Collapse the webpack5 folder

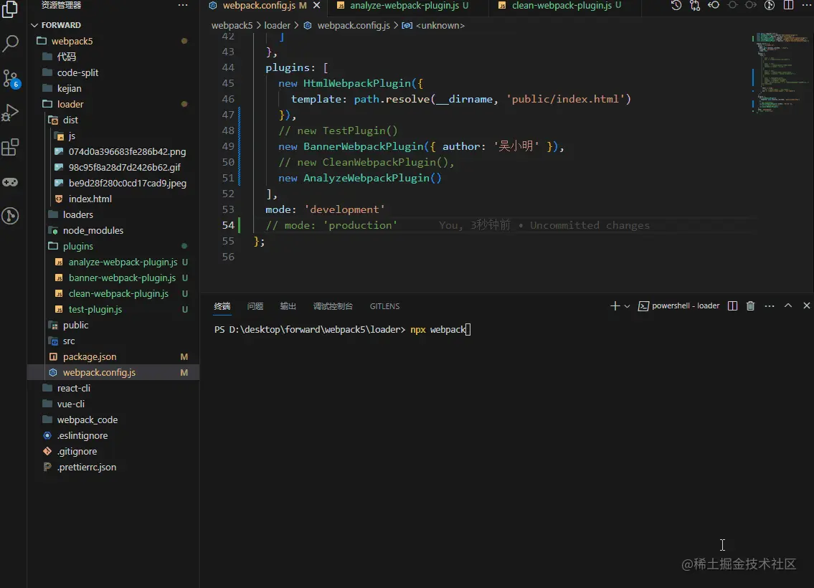point(113,41)
